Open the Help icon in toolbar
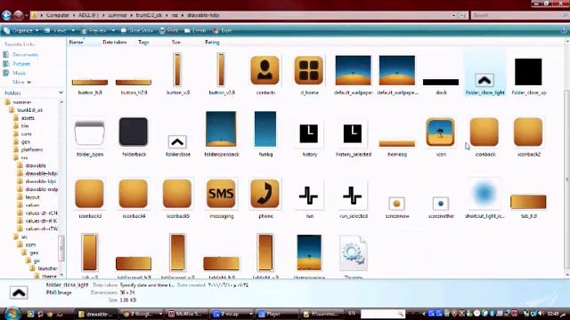Screen dimensions: 570x320 [x=564, y=31]
